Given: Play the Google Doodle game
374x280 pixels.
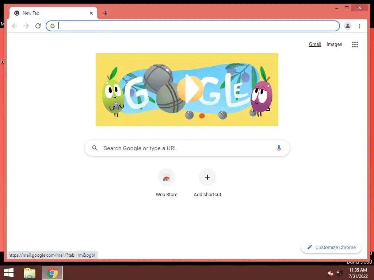Looking at the screenshot, I should coord(190,89).
